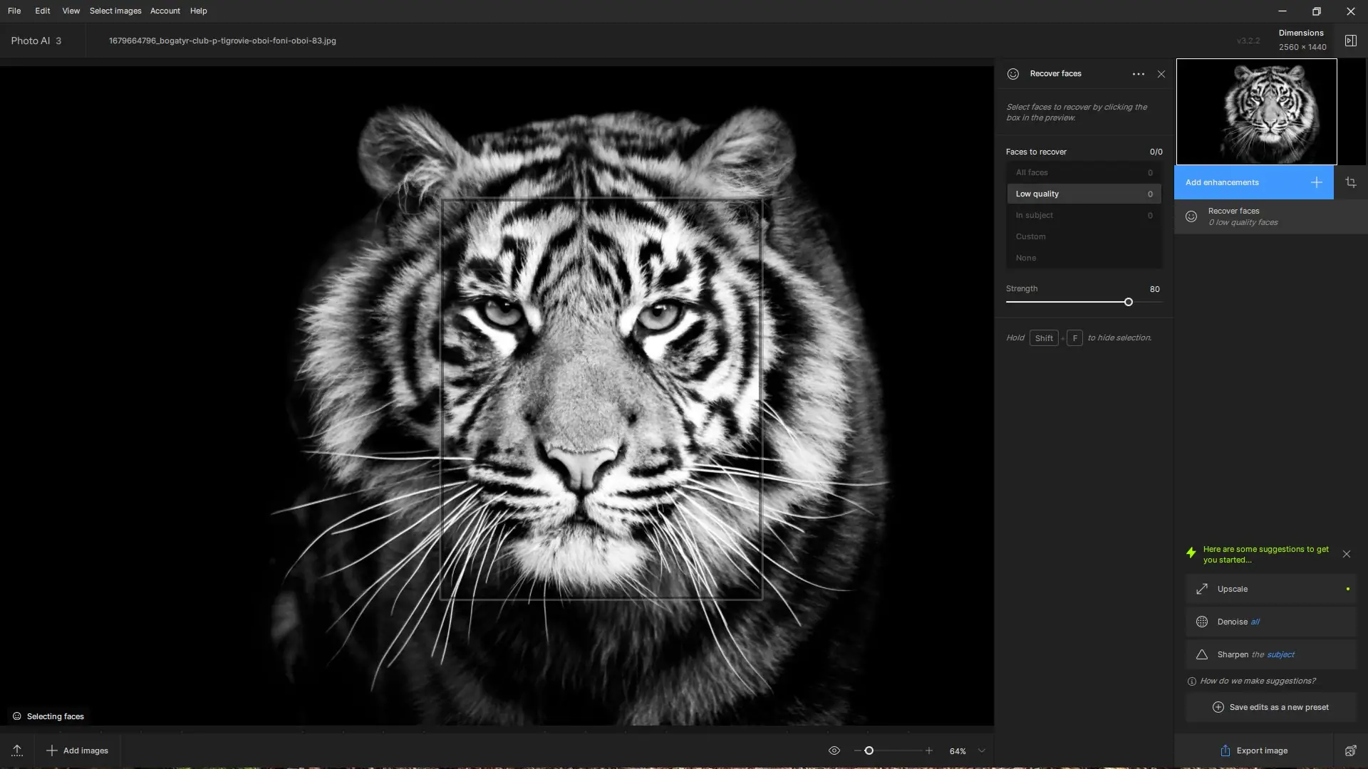1368x769 pixels.
Task: Expand the Add enhancements plus menu
Action: pos(1316,183)
